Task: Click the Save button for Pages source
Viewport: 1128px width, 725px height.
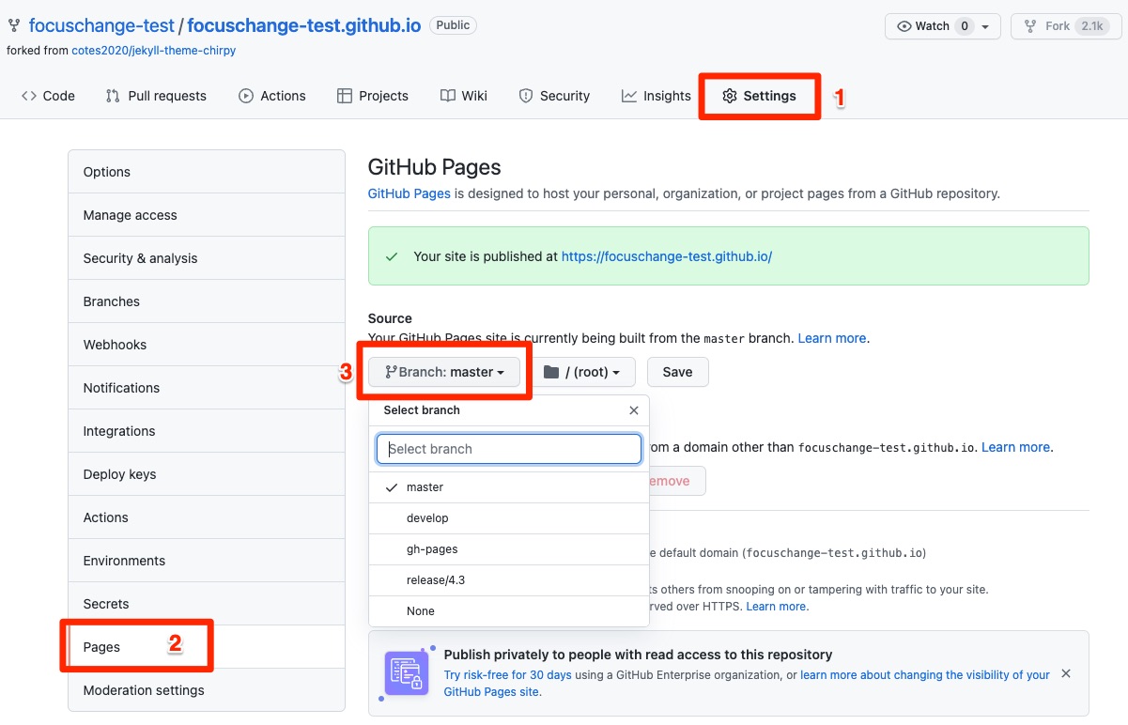Action: pyautogui.click(x=677, y=372)
